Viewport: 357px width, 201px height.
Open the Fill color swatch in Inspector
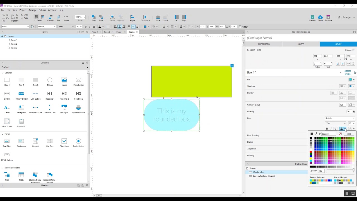(x=351, y=80)
